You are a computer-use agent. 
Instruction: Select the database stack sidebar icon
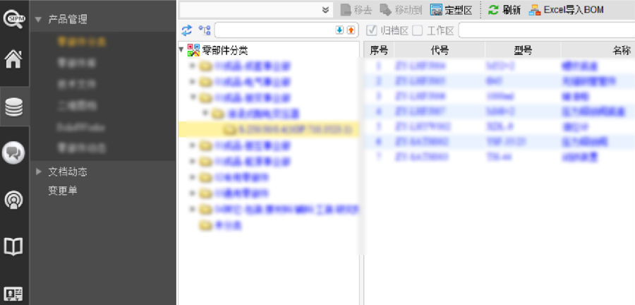(14, 107)
